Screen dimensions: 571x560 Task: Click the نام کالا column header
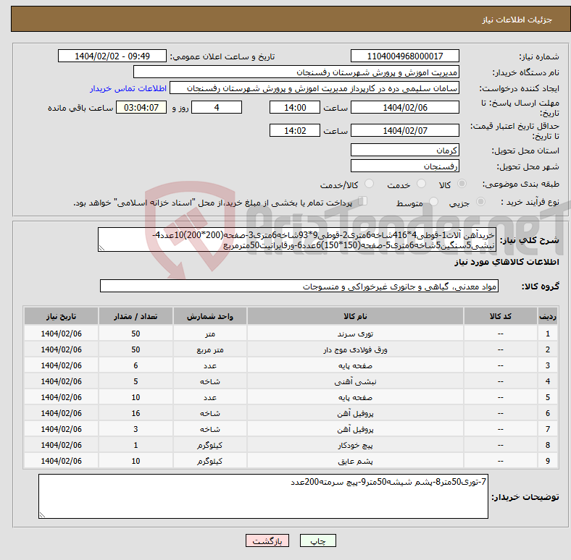click(355, 316)
